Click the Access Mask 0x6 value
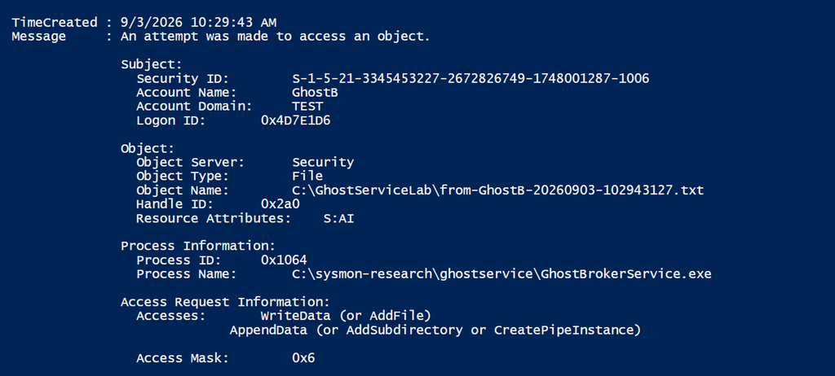This screenshot has width=835, height=376. coord(303,358)
